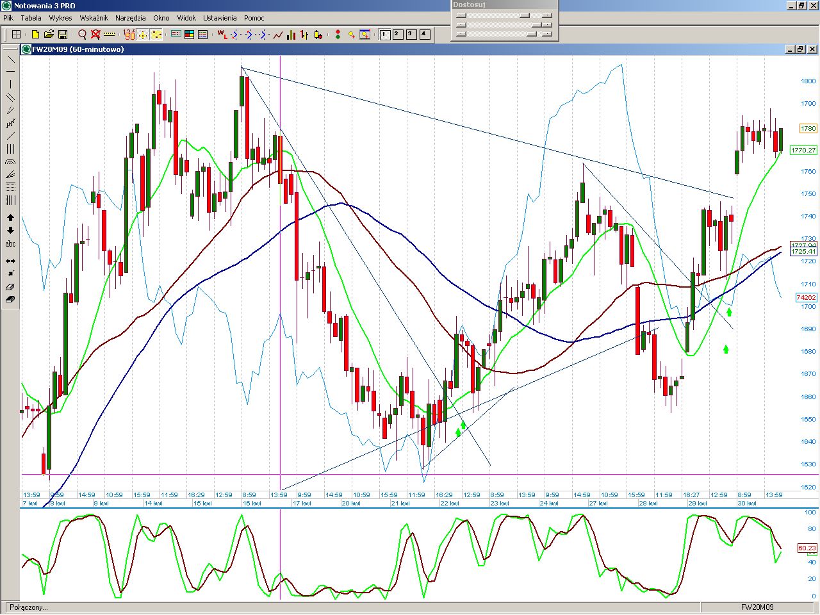Select the horizontal double-arrow move tool
Screen dimensions: 820x615
(11, 261)
